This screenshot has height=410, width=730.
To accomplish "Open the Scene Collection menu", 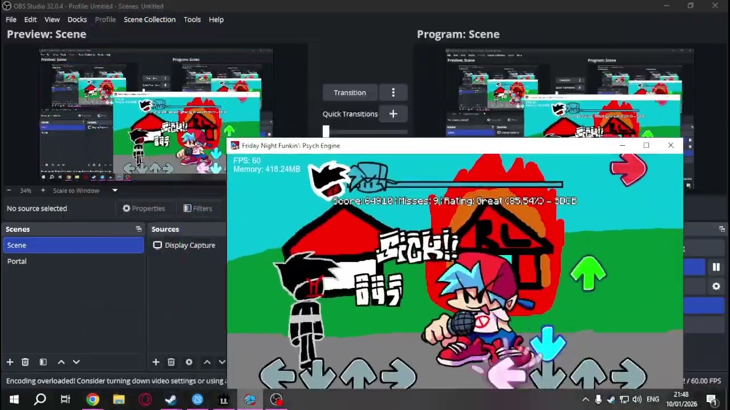I will click(149, 19).
